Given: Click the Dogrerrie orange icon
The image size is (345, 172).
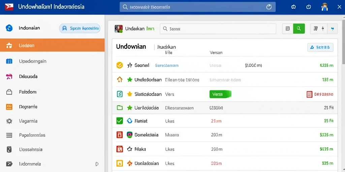Looking at the screenshot, I should [9, 107].
